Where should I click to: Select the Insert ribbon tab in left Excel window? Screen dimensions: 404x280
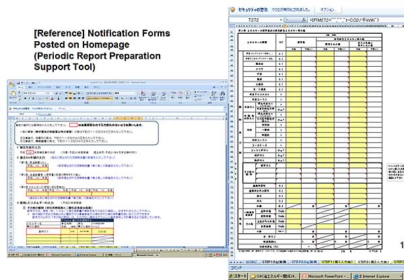click(30, 88)
